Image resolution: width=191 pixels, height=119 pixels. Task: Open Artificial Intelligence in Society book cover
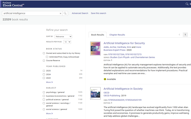(x=95, y=93)
